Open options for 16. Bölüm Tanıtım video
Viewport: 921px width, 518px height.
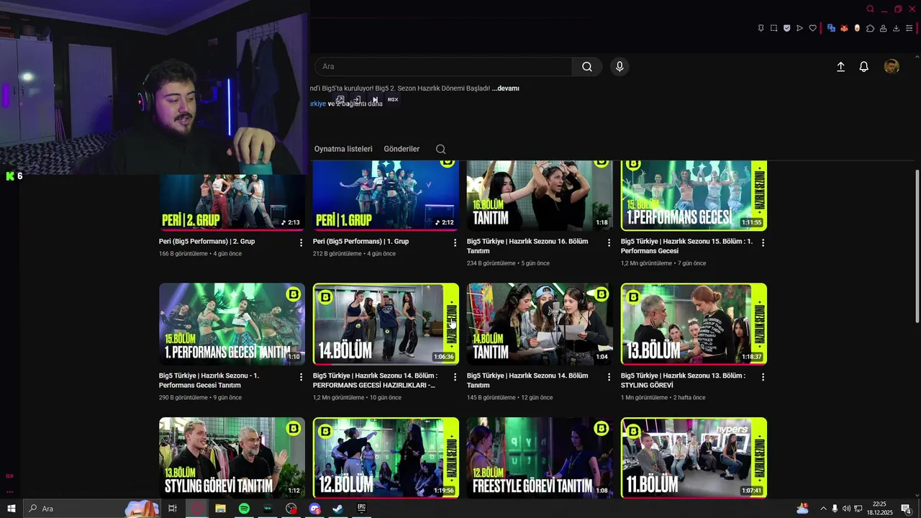(609, 243)
